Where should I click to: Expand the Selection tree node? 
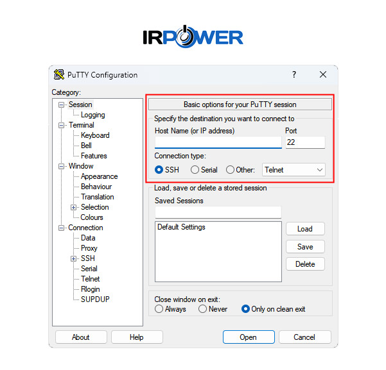74,207
